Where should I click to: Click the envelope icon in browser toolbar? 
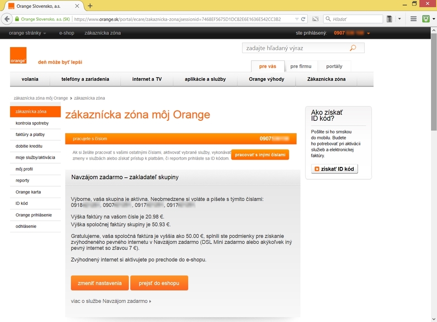(315, 19)
